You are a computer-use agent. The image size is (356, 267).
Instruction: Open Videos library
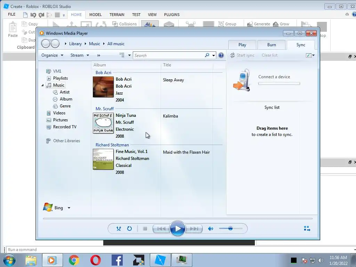click(56, 113)
